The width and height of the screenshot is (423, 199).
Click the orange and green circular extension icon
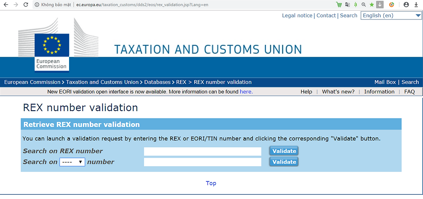(x=391, y=5)
